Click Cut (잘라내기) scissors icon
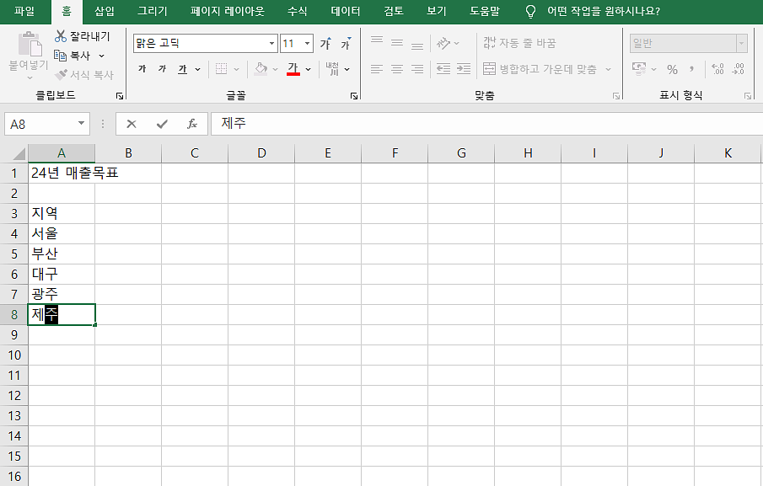The width and height of the screenshot is (763, 486). (61, 36)
